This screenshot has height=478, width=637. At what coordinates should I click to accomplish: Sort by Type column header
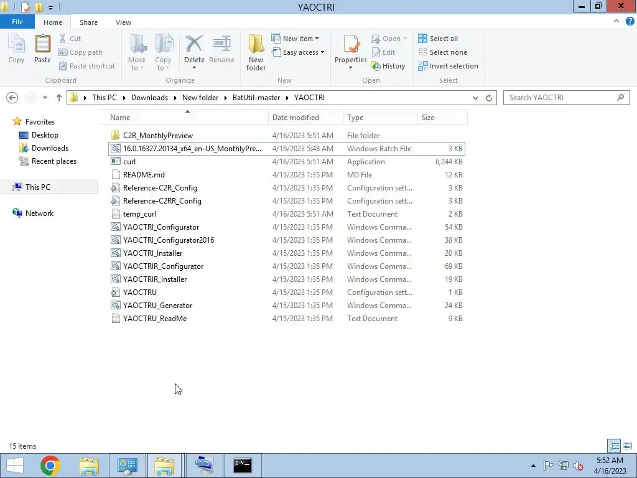point(380,118)
